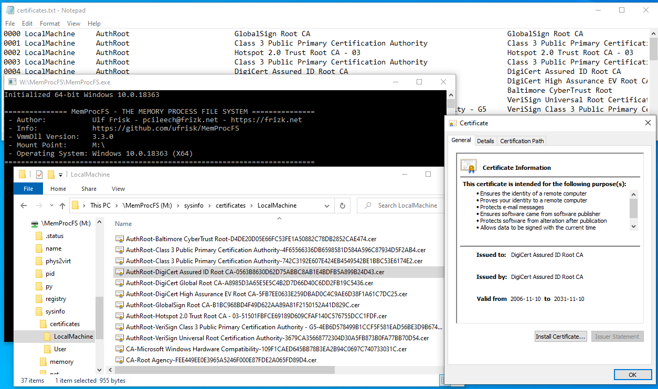Image resolution: width=658 pixels, height=389 pixels.
Task: Click the Explorer back navigation arrow
Action: [24, 206]
